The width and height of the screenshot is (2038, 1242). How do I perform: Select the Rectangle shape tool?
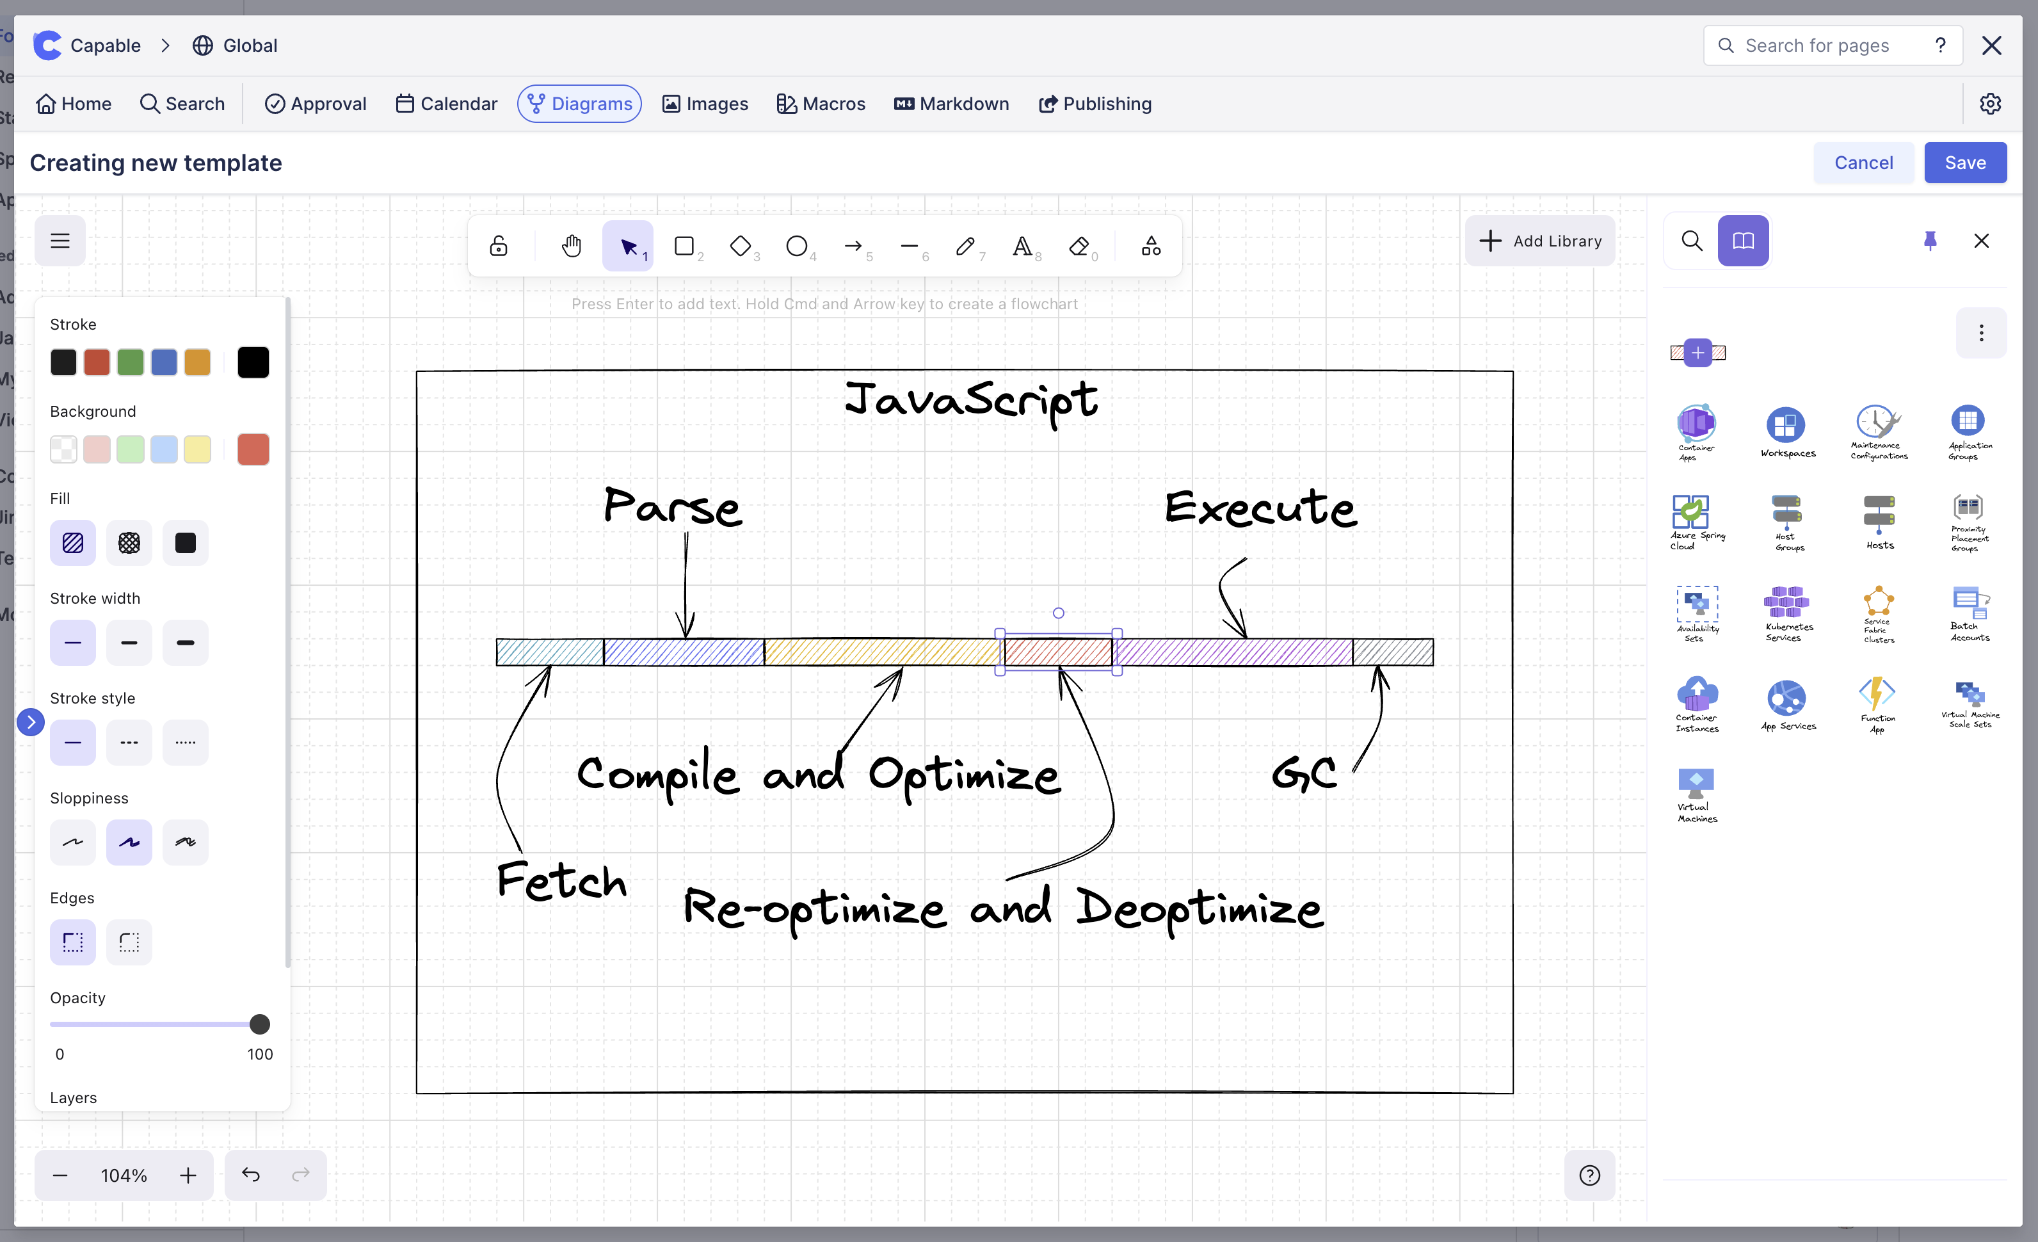click(684, 246)
